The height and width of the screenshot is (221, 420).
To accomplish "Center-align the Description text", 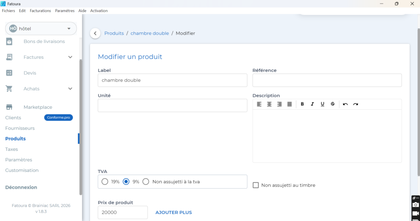I will [x=269, y=104].
